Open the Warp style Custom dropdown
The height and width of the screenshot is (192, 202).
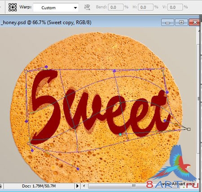[56, 8]
